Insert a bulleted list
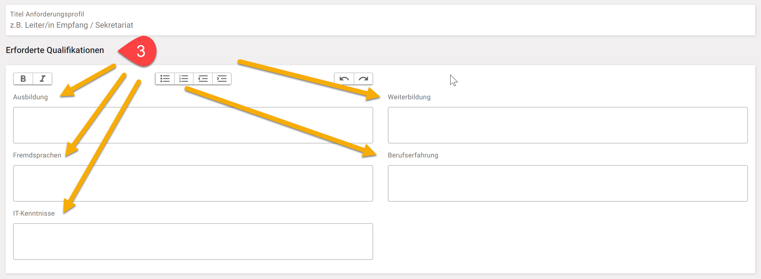761x279 pixels. click(x=165, y=79)
